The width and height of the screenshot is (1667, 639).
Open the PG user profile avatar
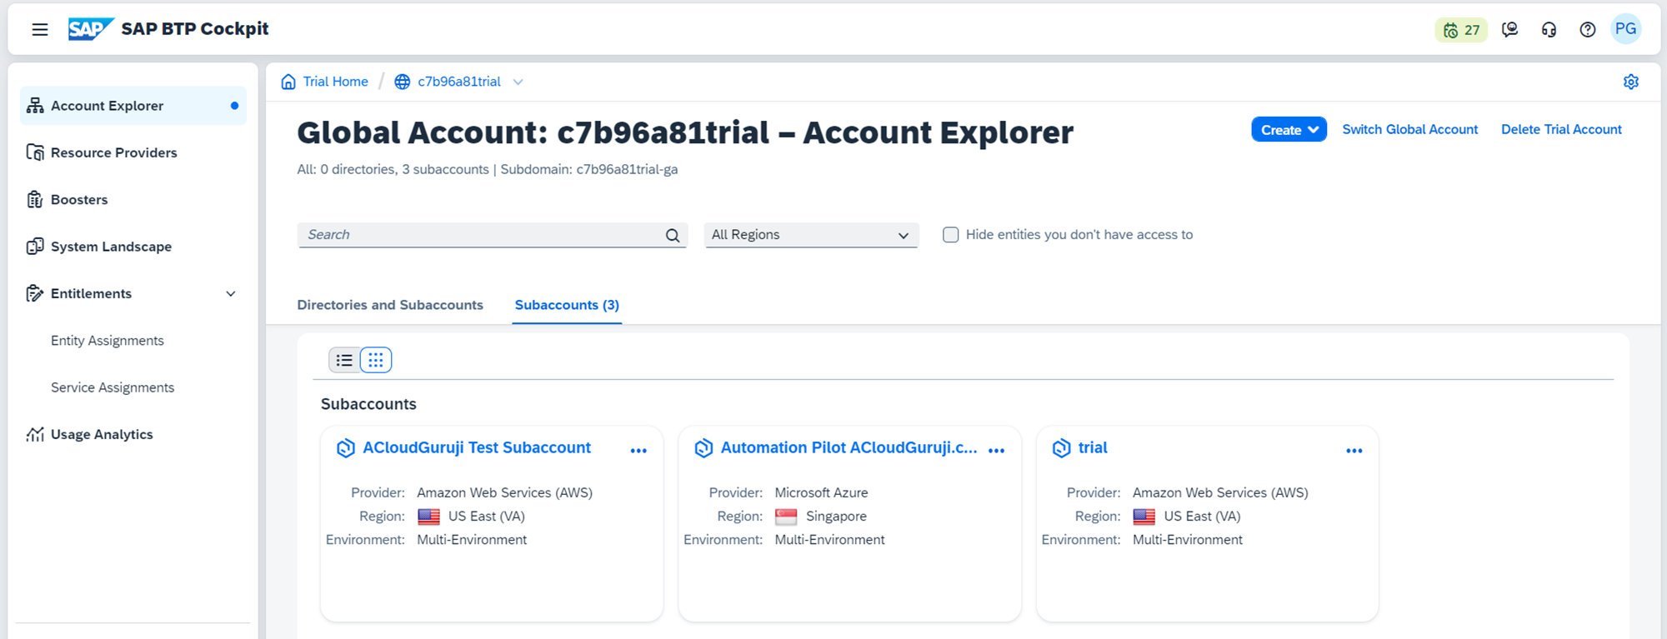(x=1625, y=29)
